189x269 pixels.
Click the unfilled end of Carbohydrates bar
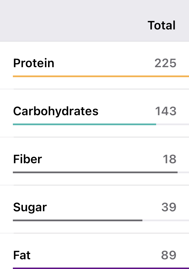click(172, 124)
